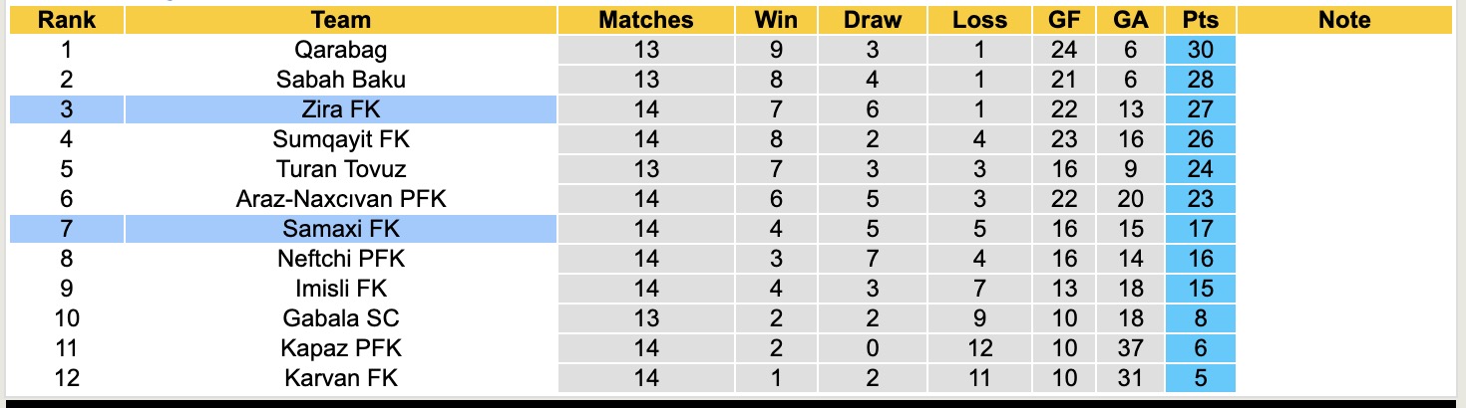
Task: Click the Pts column header
Action: [1200, 20]
